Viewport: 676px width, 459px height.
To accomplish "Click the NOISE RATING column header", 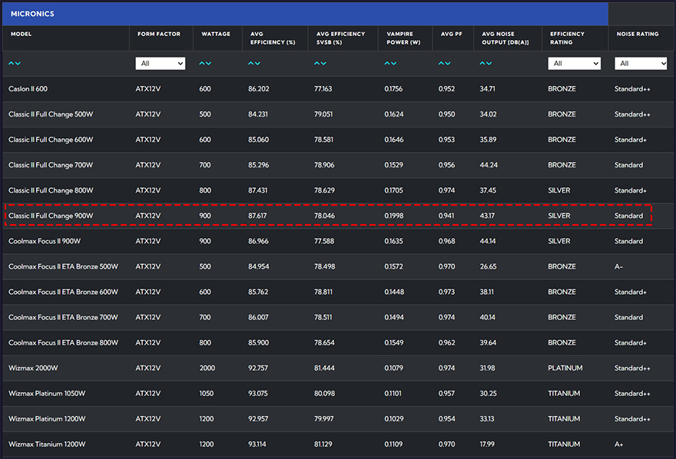I will click(x=638, y=34).
